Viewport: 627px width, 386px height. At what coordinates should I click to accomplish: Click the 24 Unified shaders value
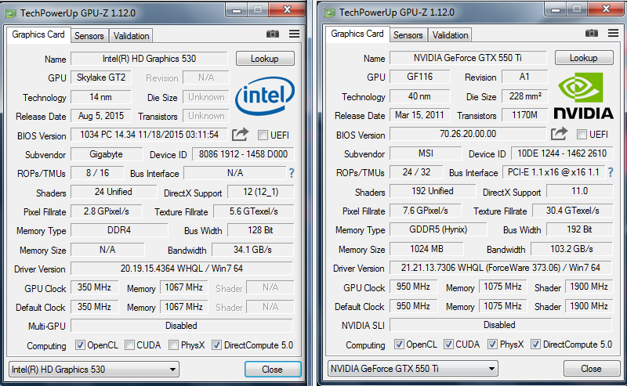point(114,192)
